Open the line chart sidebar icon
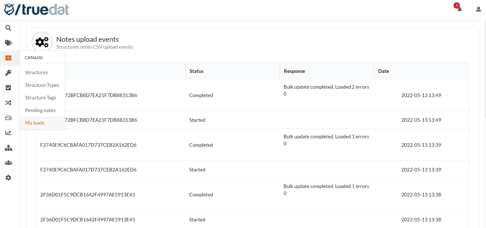 pos(8,133)
